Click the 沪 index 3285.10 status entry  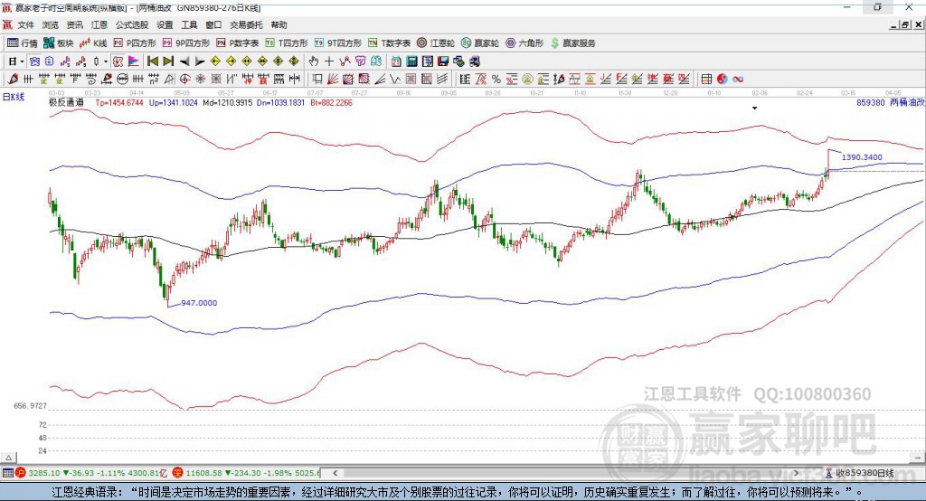pos(92,473)
